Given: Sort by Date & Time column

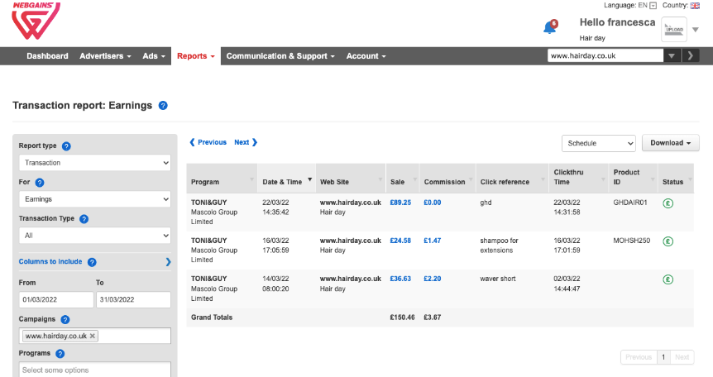Looking at the screenshot, I should (286, 179).
